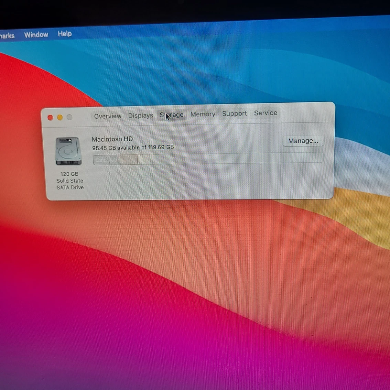Click the gray zoom window button
Screen dimensions: 390x390
point(69,117)
